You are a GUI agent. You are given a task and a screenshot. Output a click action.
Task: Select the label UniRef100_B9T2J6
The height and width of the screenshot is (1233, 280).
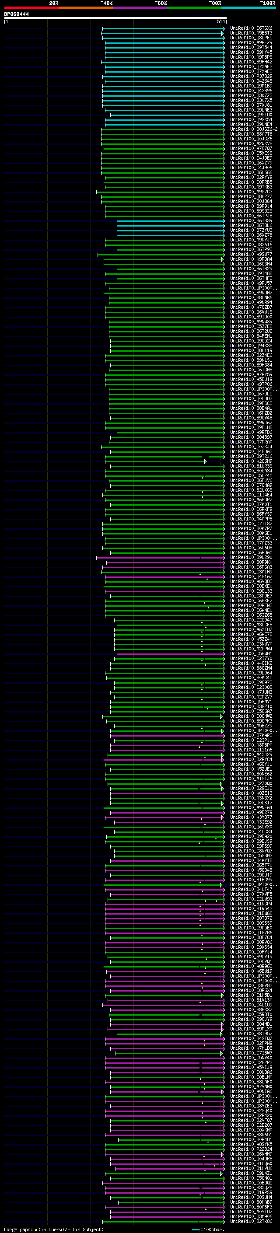coord(251,456)
